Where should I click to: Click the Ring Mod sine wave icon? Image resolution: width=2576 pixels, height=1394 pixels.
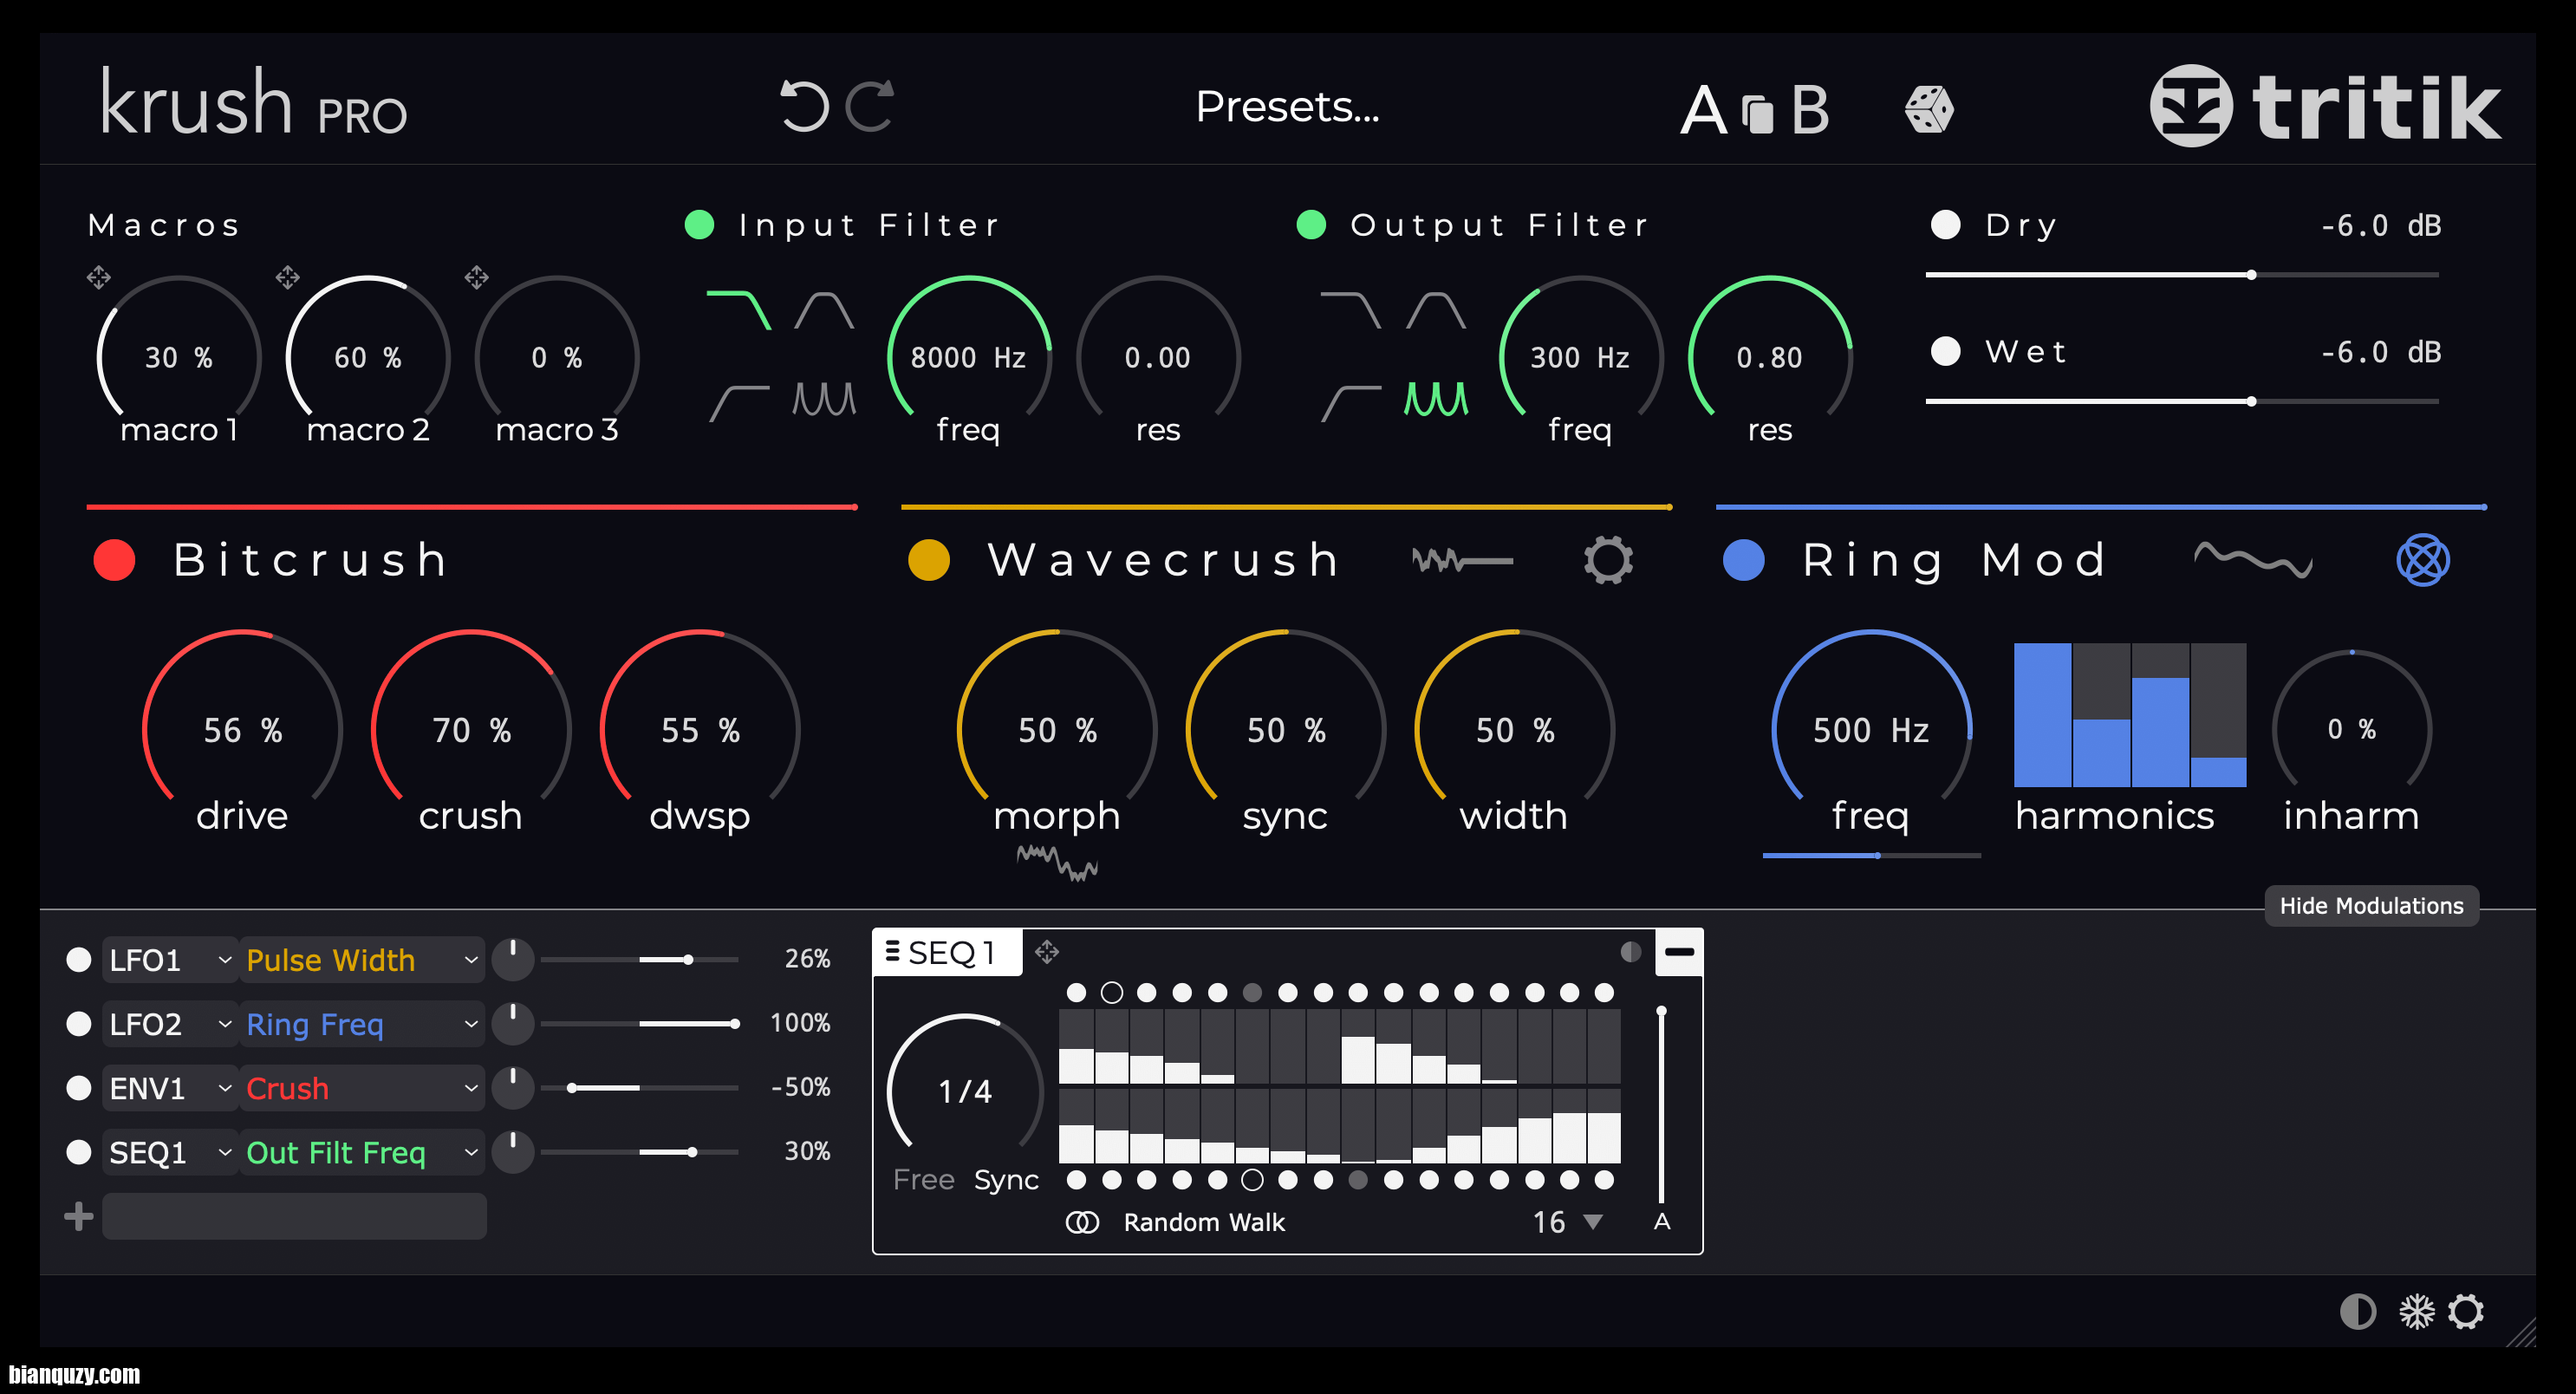coord(2253,560)
